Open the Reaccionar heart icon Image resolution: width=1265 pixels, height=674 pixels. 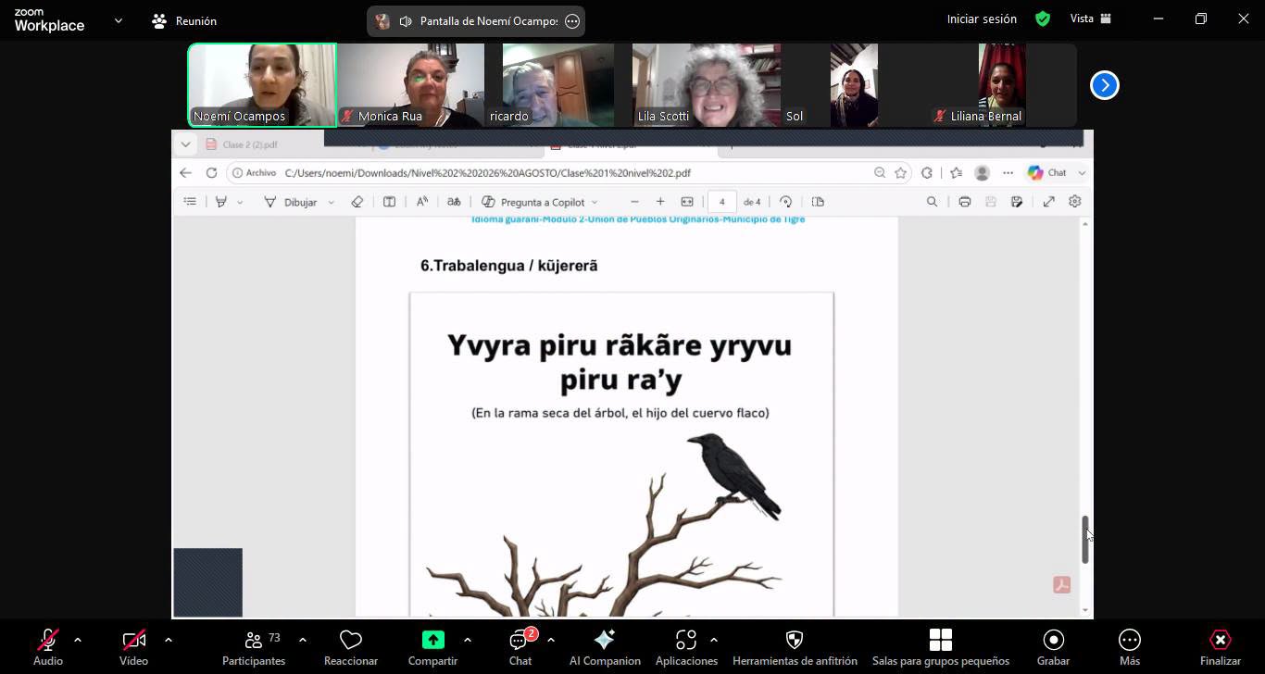pyautogui.click(x=351, y=640)
